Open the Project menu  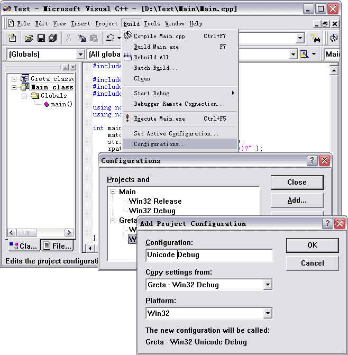point(106,23)
